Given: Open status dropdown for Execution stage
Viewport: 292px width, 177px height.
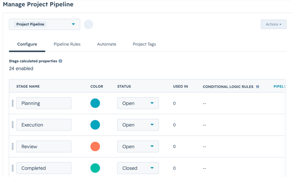Looking at the screenshot, I should click(x=138, y=125).
